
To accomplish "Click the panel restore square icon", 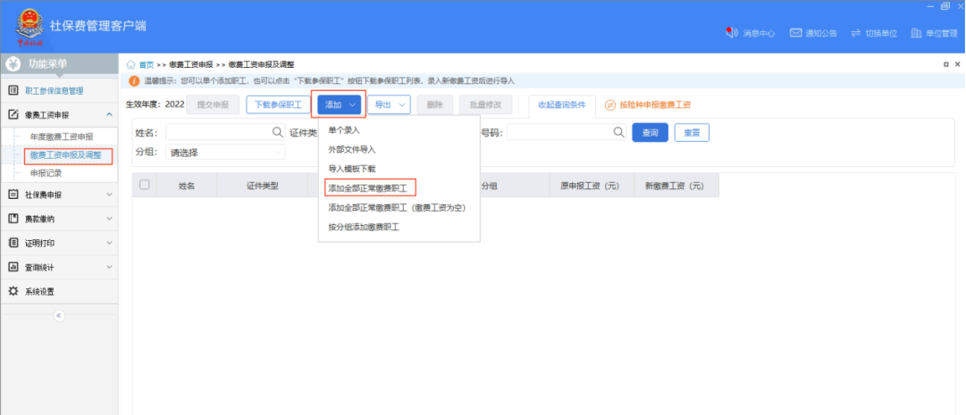I will [945, 64].
